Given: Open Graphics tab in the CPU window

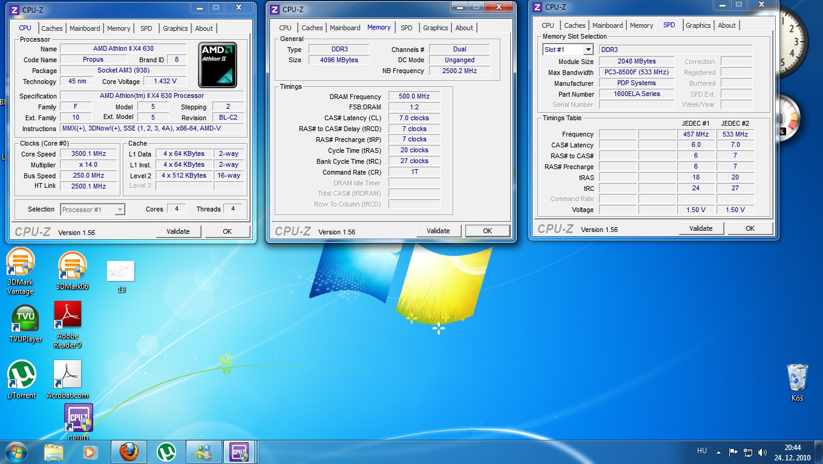Looking at the screenshot, I should (x=175, y=28).
